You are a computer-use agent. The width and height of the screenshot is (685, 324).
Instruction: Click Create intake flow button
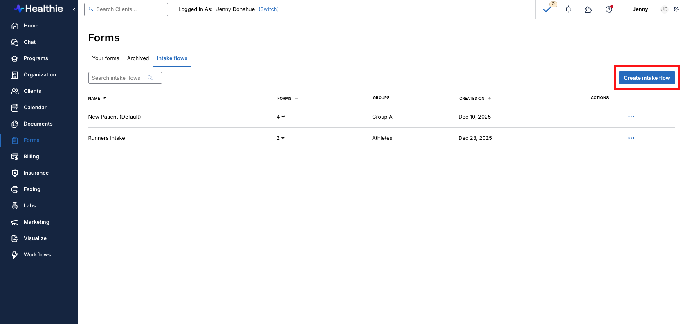click(647, 78)
